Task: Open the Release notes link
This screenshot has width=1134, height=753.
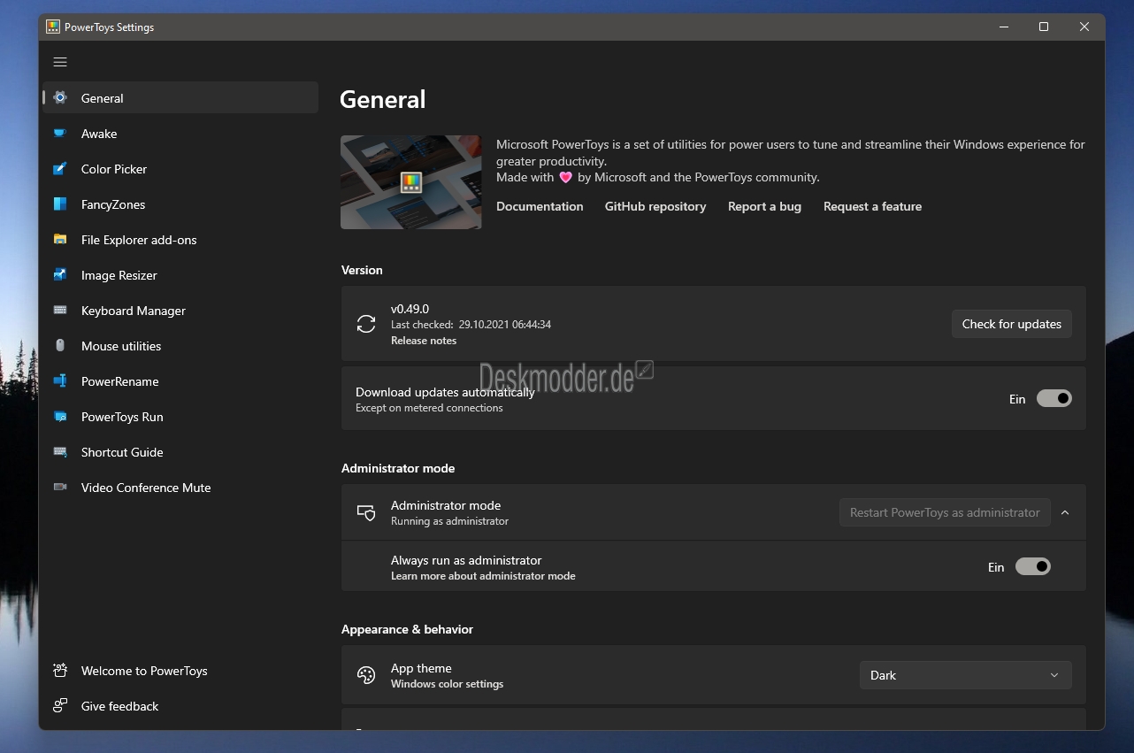Action: [x=424, y=341]
